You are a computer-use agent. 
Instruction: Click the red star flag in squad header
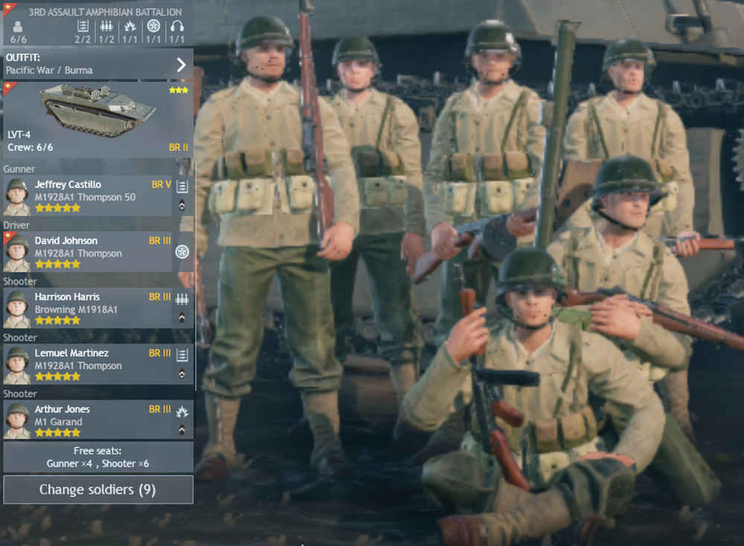point(9,9)
